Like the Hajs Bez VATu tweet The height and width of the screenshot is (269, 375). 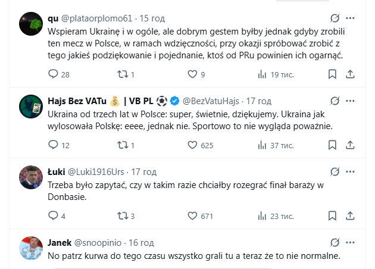(192, 145)
